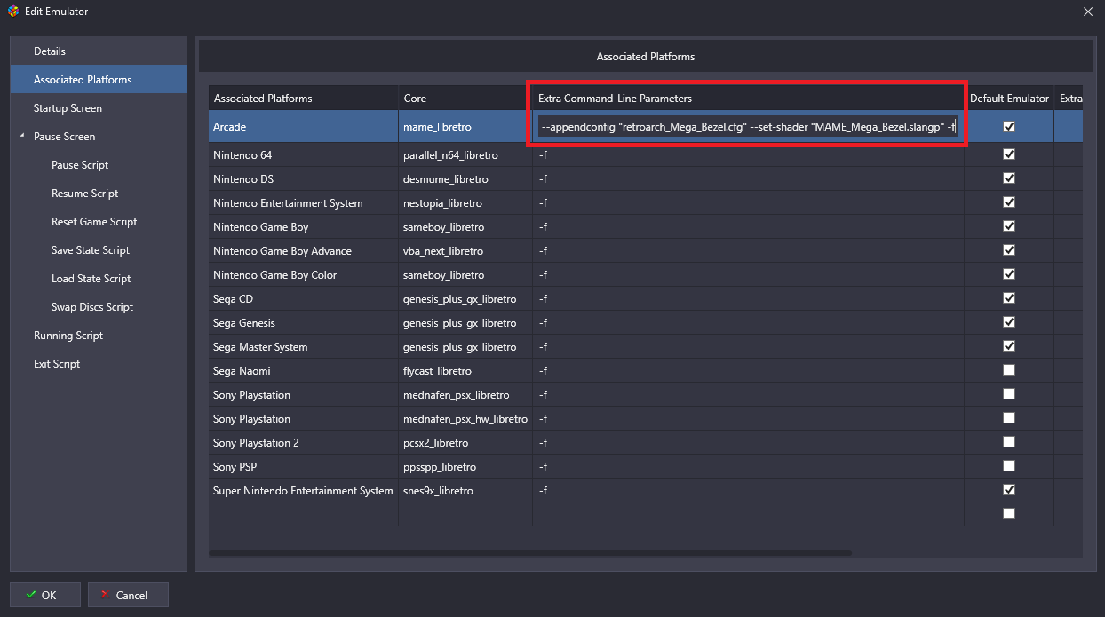Uncheck Default Emulator for Nintendo Entertainment System
The width and height of the screenshot is (1105, 617).
pyautogui.click(x=1008, y=202)
